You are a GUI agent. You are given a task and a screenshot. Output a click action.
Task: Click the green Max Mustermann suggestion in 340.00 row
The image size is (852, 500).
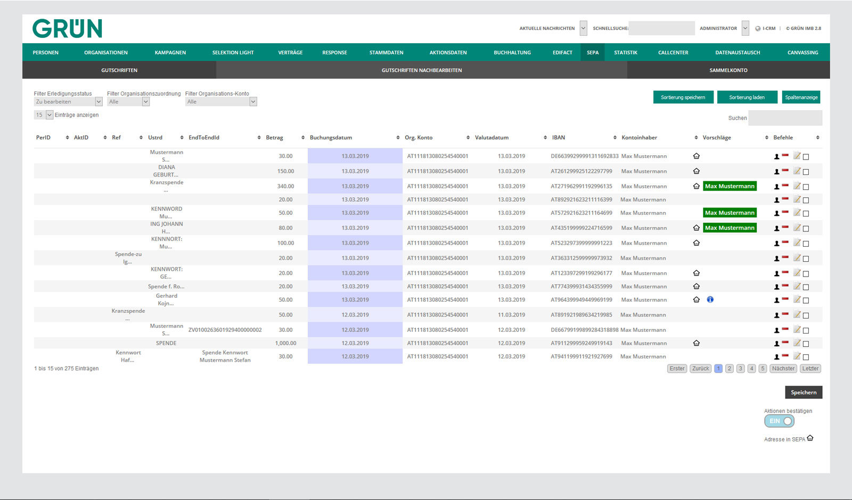pos(730,186)
